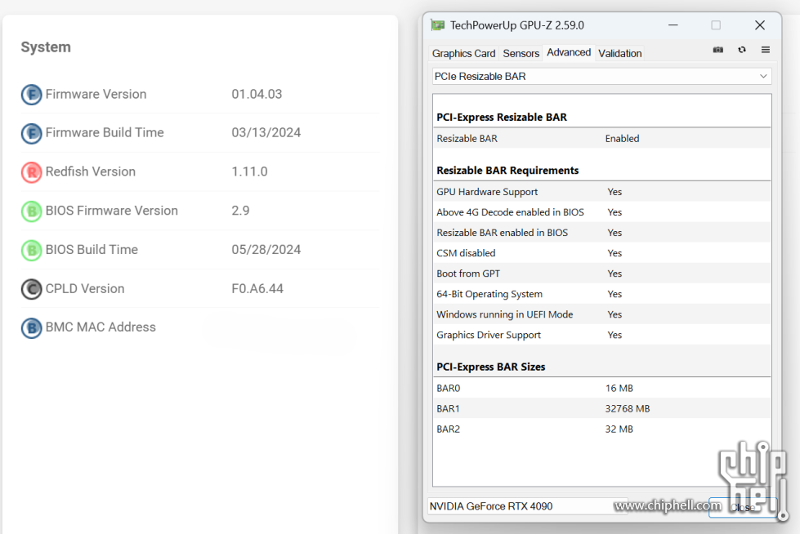Select Resizable BAR enabled in BIOS row
The height and width of the screenshot is (534, 800).
coord(601,233)
